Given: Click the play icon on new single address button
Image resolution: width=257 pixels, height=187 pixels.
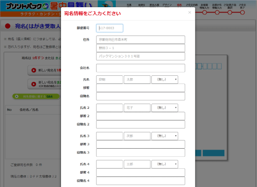Looking at the screenshot, I should 34,70.
